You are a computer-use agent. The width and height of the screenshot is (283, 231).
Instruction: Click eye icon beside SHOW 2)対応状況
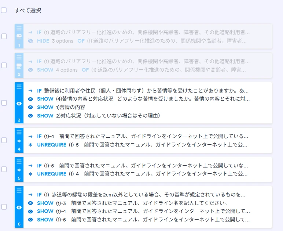(30, 115)
